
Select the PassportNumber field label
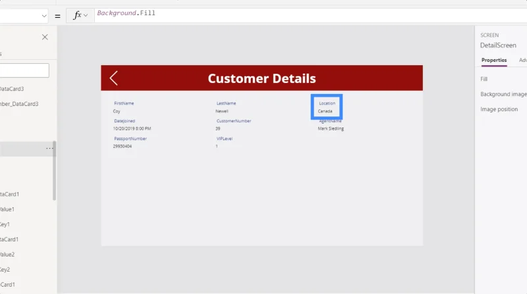130,139
